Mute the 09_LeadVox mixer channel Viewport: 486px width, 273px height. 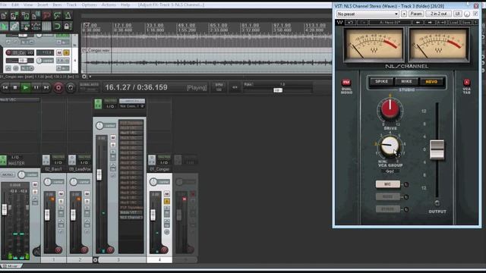(87, 194)
